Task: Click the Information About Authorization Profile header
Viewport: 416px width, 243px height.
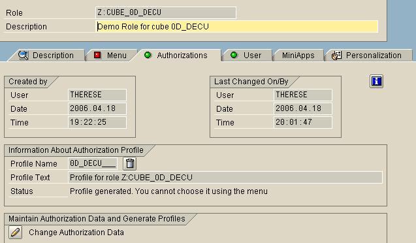Action: tap(76, 150)
